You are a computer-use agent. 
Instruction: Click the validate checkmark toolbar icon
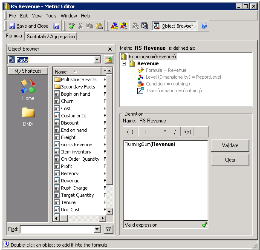[71, 26]
